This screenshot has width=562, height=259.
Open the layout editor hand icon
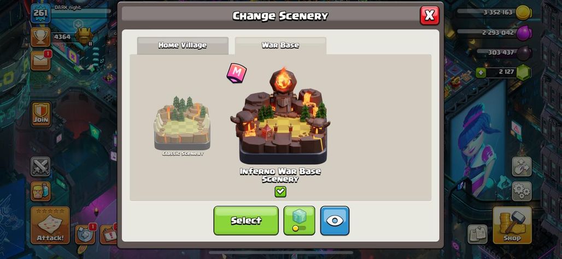[x=522, y=166]
